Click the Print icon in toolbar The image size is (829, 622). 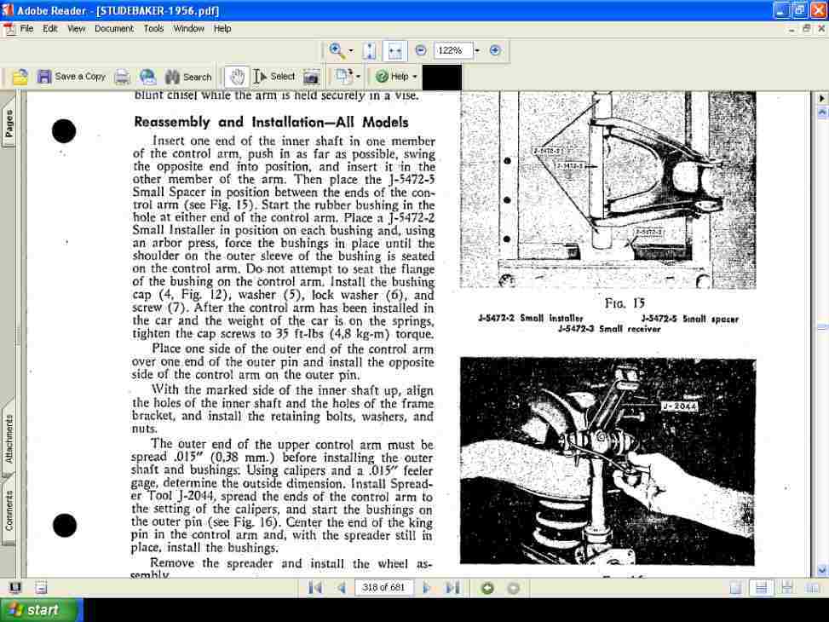click(x=122, y=78)
